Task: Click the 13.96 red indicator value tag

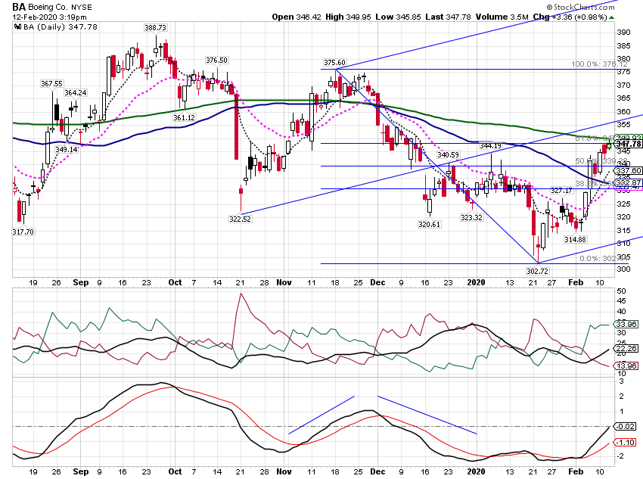Action: [626, 365]
